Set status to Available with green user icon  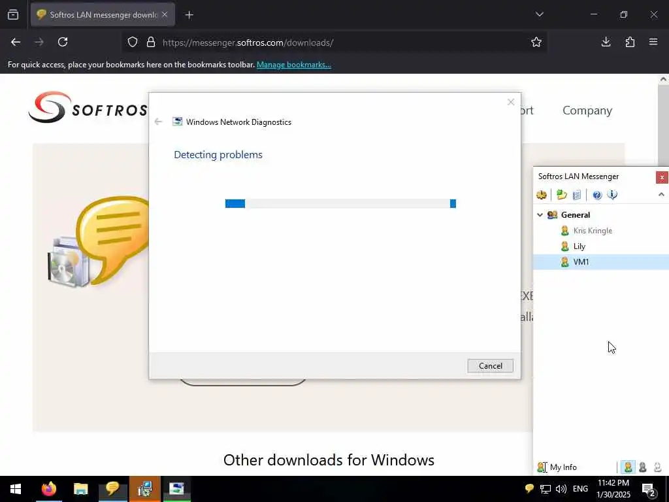click(x=628, y=467)
